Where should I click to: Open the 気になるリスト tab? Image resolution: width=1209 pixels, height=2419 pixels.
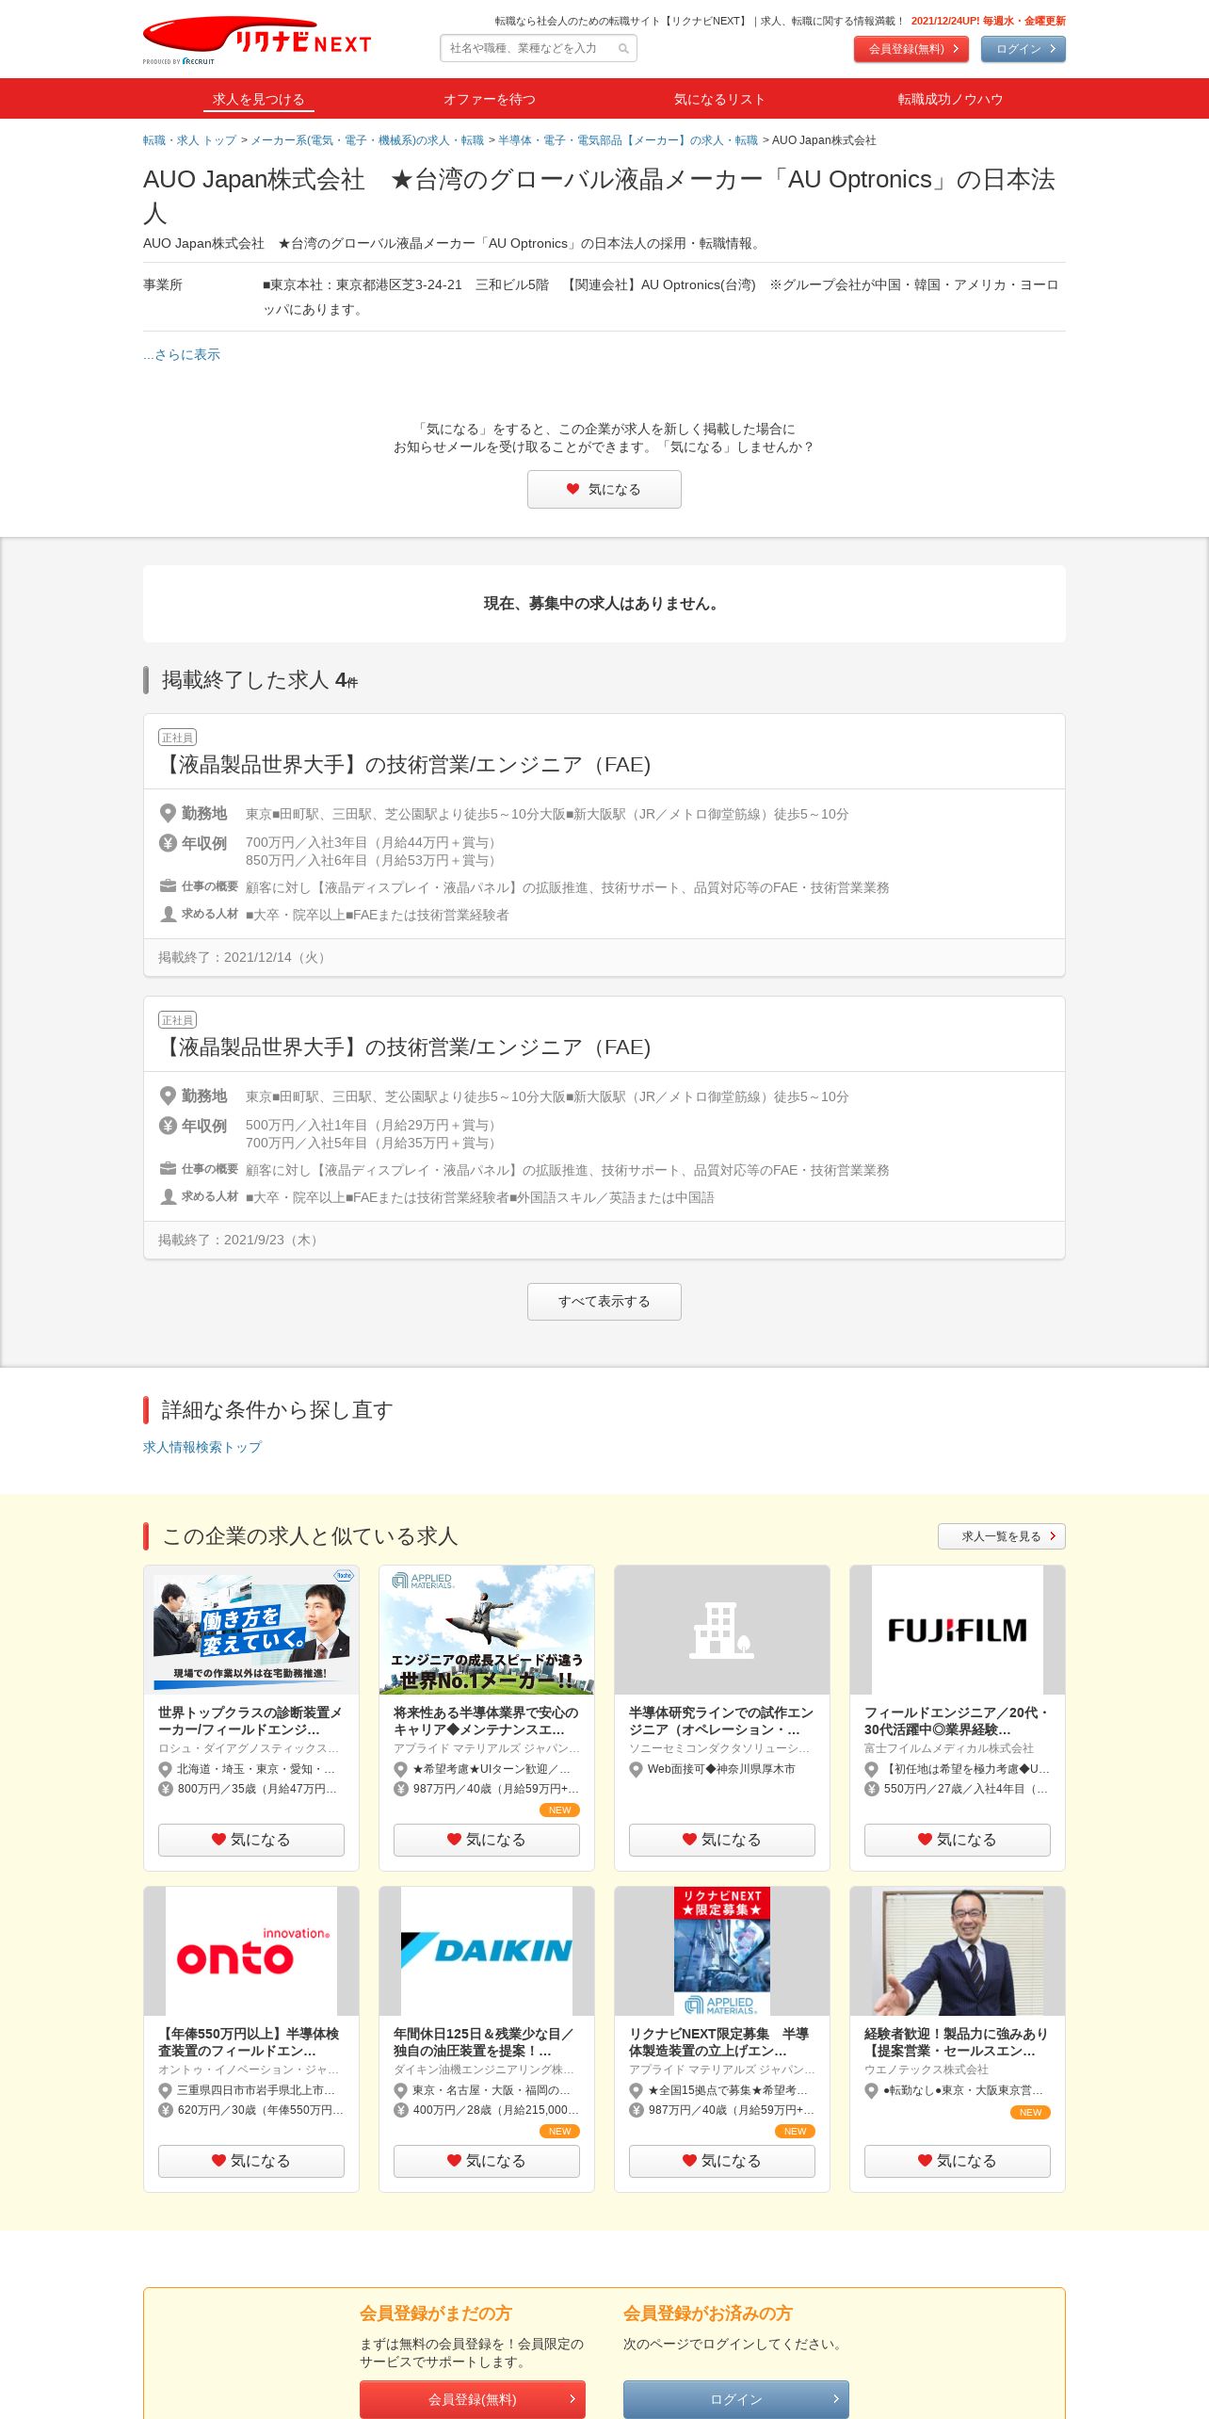coord(719,99)
